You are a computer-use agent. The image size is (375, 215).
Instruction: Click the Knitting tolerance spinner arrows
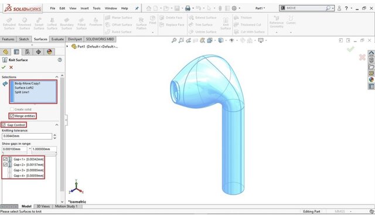click(54, 136)
